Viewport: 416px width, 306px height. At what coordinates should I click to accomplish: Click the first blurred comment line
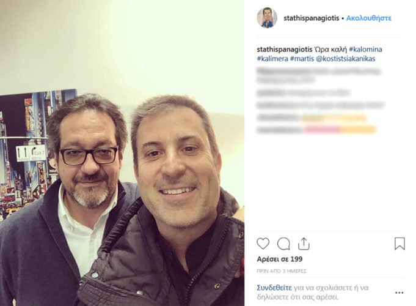tap(319, 75)
